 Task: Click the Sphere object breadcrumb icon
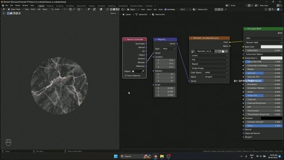[123, 14]
